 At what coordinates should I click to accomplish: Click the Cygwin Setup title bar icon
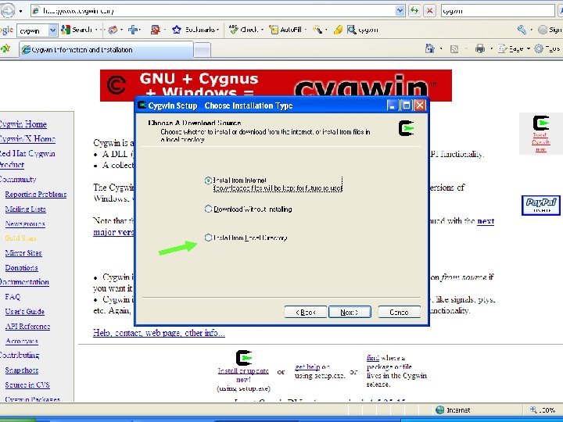tap(142, 105)
